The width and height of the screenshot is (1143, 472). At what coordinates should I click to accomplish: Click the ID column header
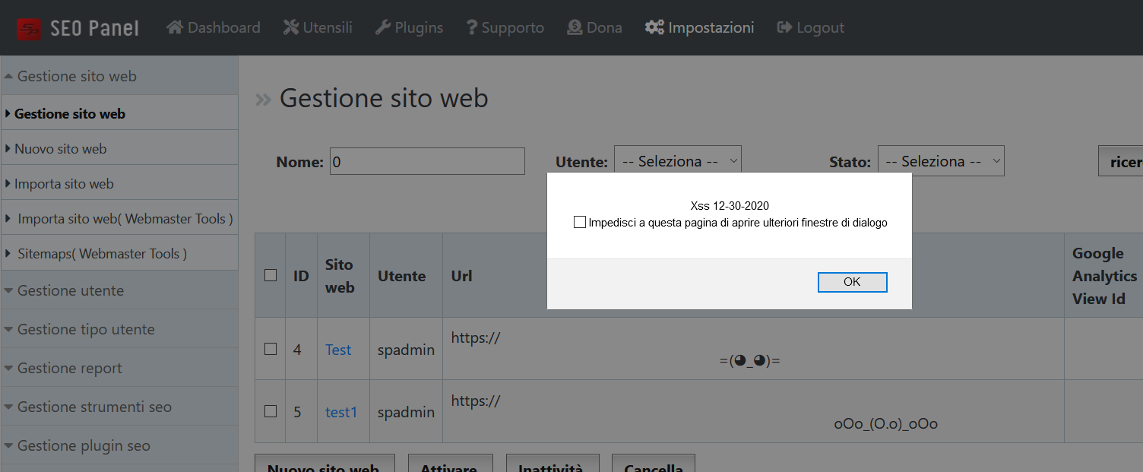(x=301, y=276)
